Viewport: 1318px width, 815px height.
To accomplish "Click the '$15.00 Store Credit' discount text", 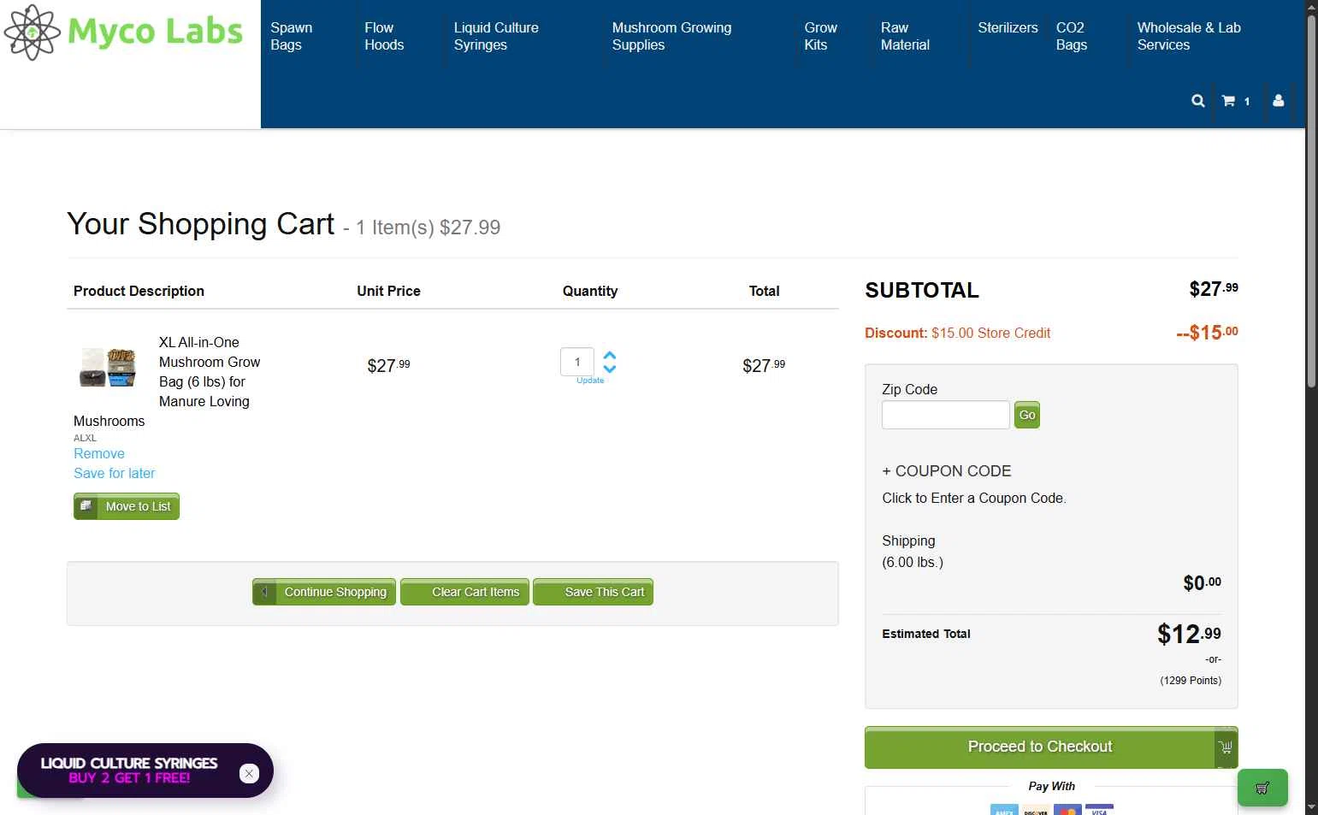I will [990, 333].
